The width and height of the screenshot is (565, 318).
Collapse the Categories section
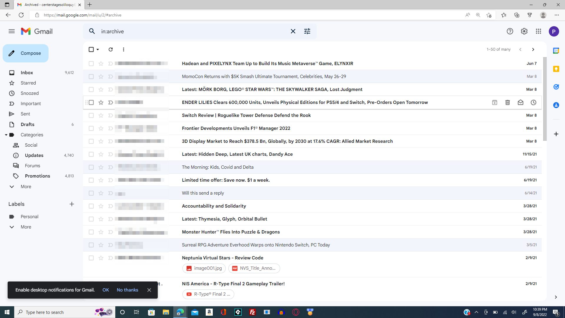[x=6, y=135]
